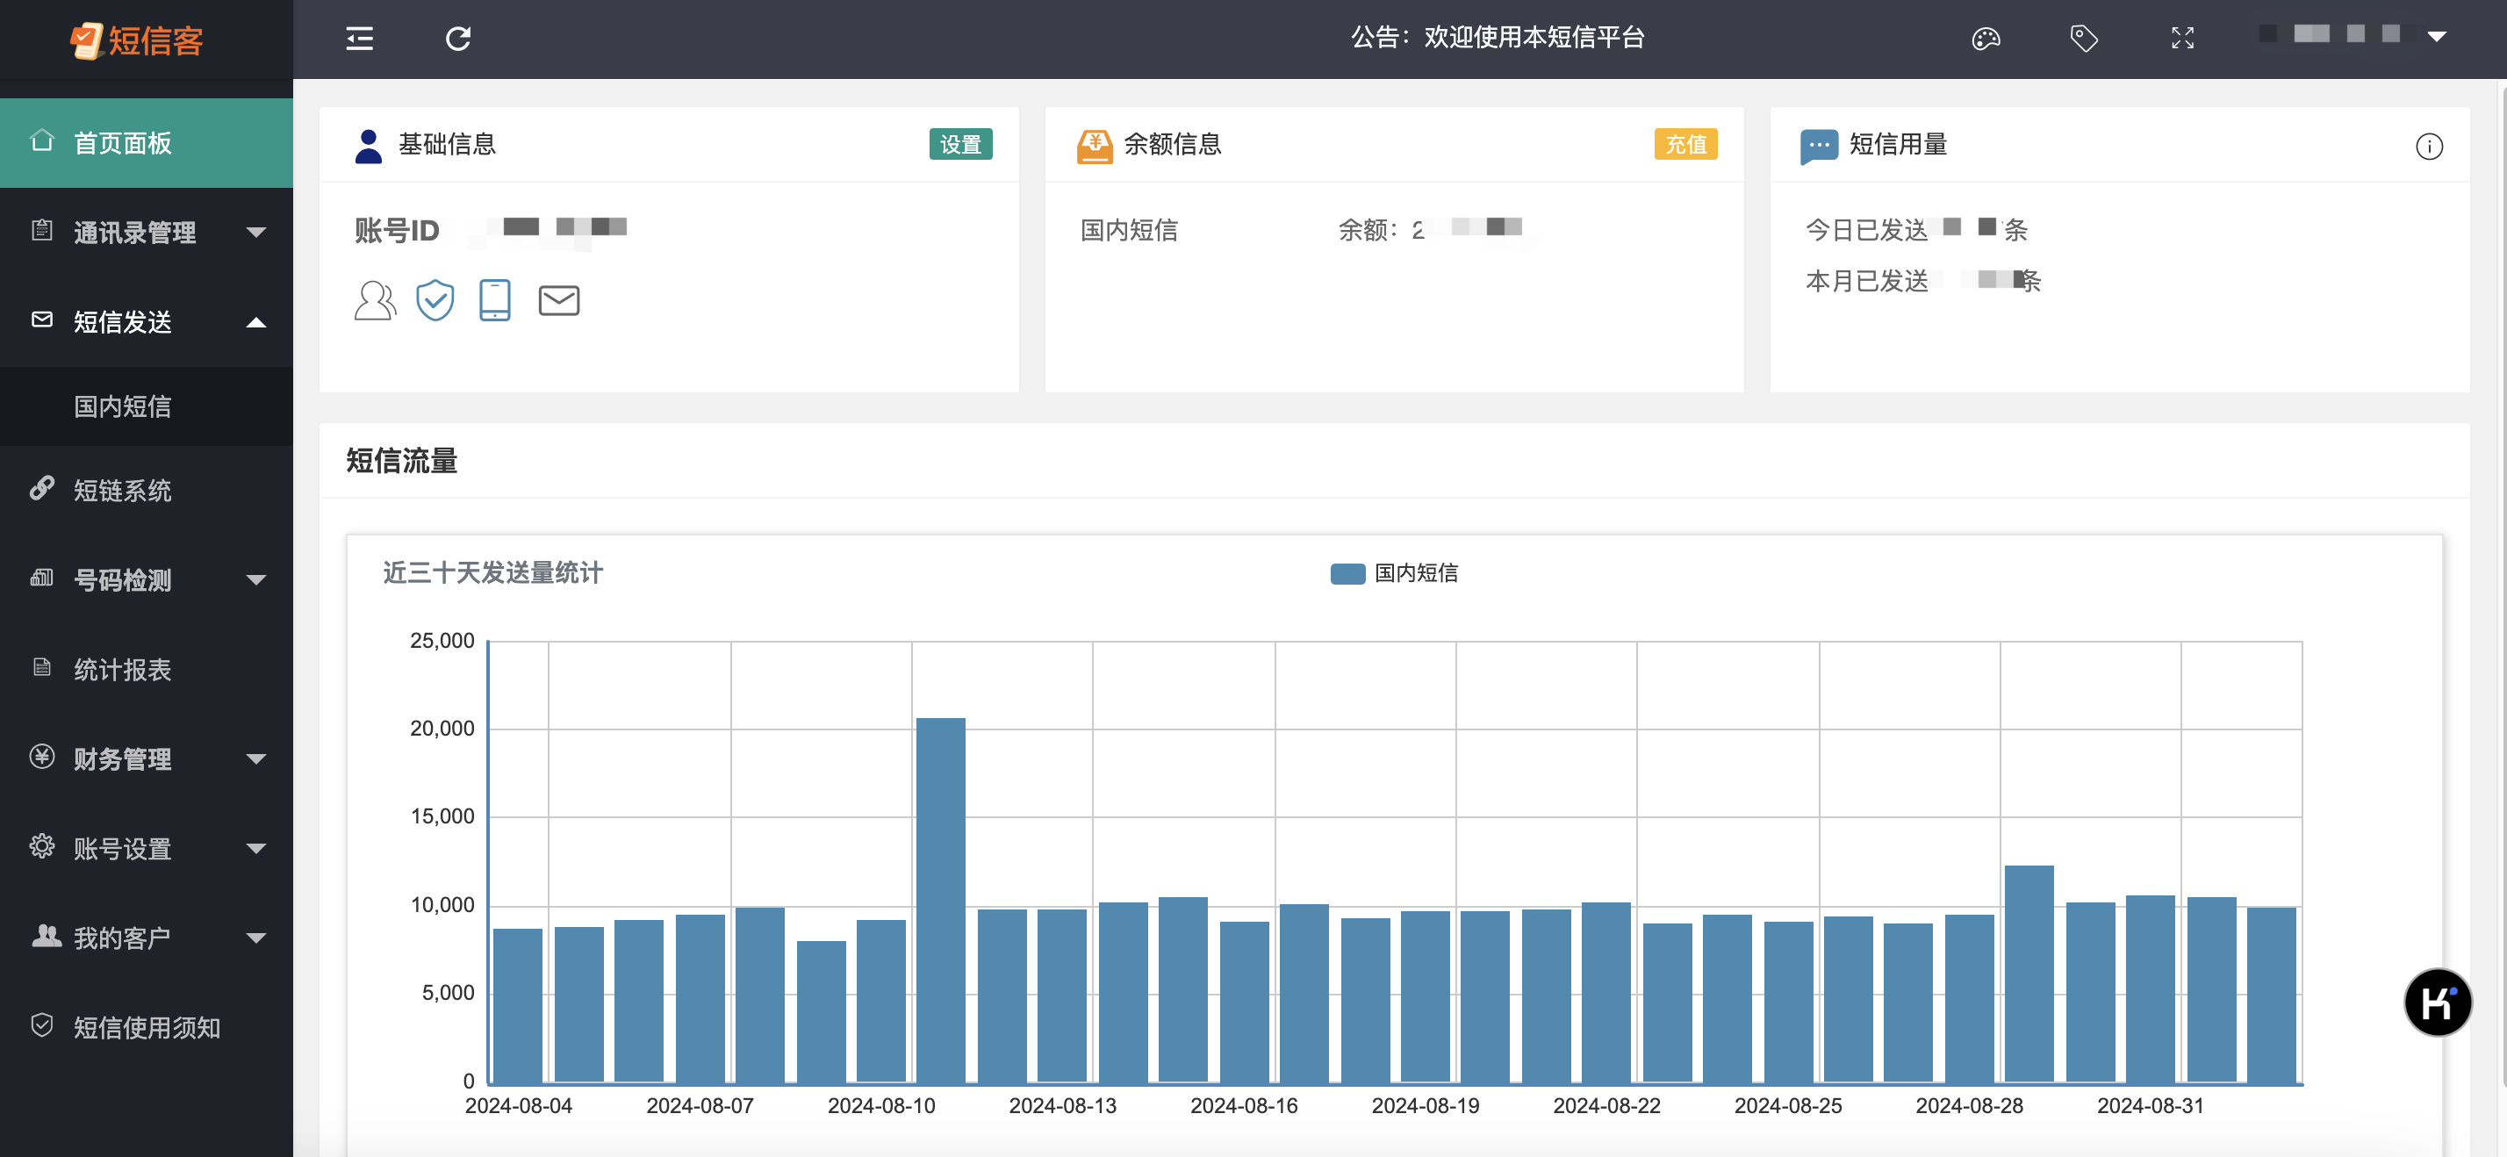
Task: Click the 25,000 y-axis label
Action: coord(442,640)
